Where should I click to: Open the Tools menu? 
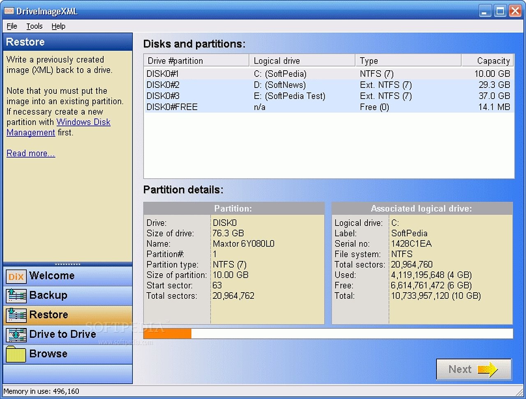coord(35,26)
